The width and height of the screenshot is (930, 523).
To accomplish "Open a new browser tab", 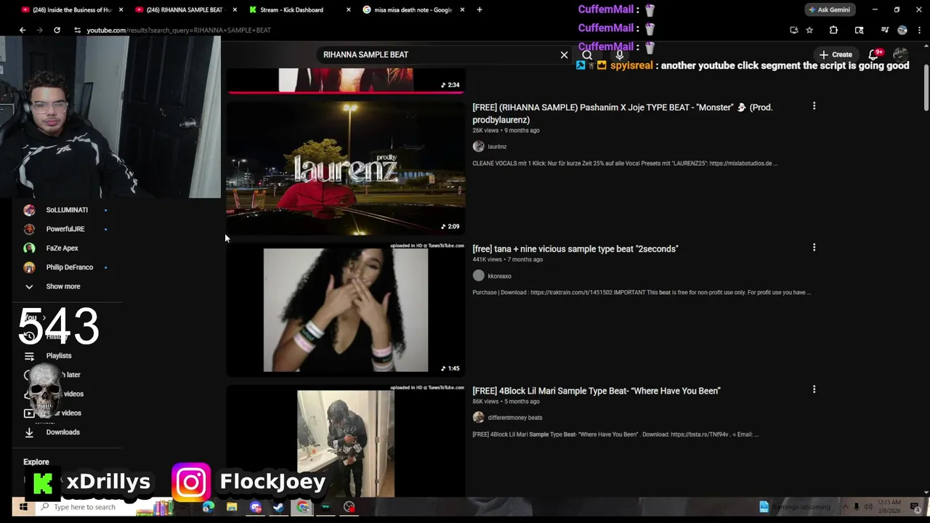I will coord(480,9).
